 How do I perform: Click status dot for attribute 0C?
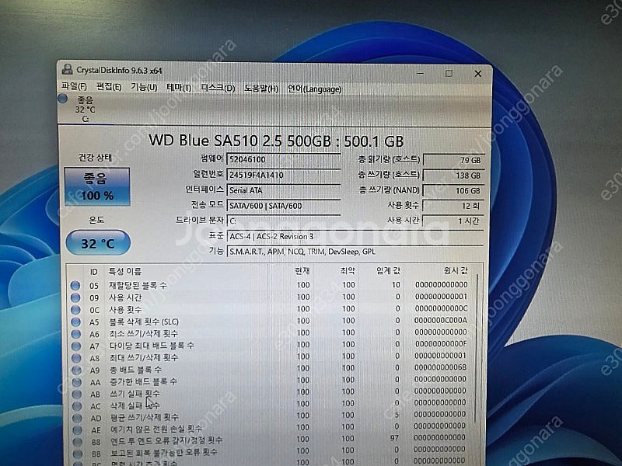coord(75,309)
